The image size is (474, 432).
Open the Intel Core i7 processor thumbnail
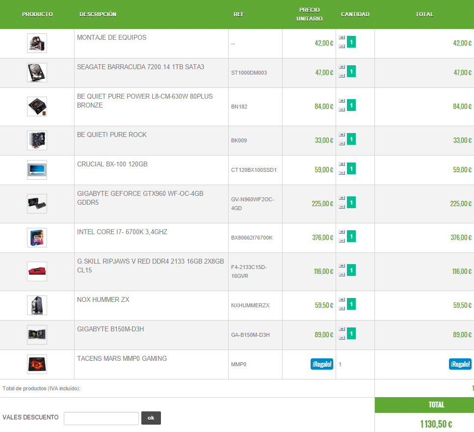[37, 238]
